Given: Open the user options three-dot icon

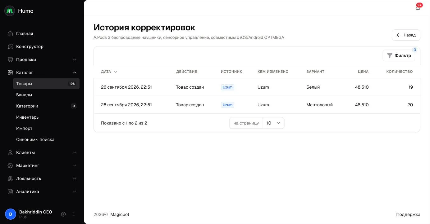Looking at the screenshot, I should pyautogui.click(x=74, y=214).
